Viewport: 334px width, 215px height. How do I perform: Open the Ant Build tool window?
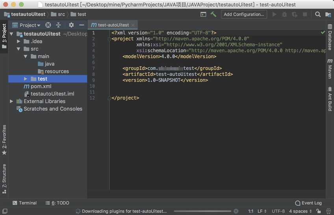(330, 99)
